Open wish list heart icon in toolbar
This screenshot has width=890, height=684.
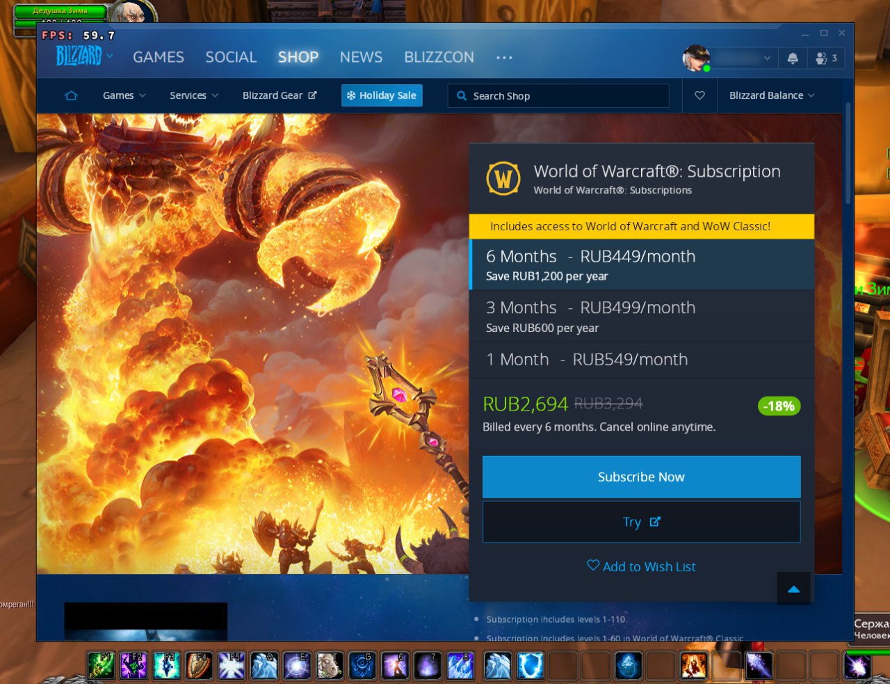pyautogui.click(x=699, y=95)
